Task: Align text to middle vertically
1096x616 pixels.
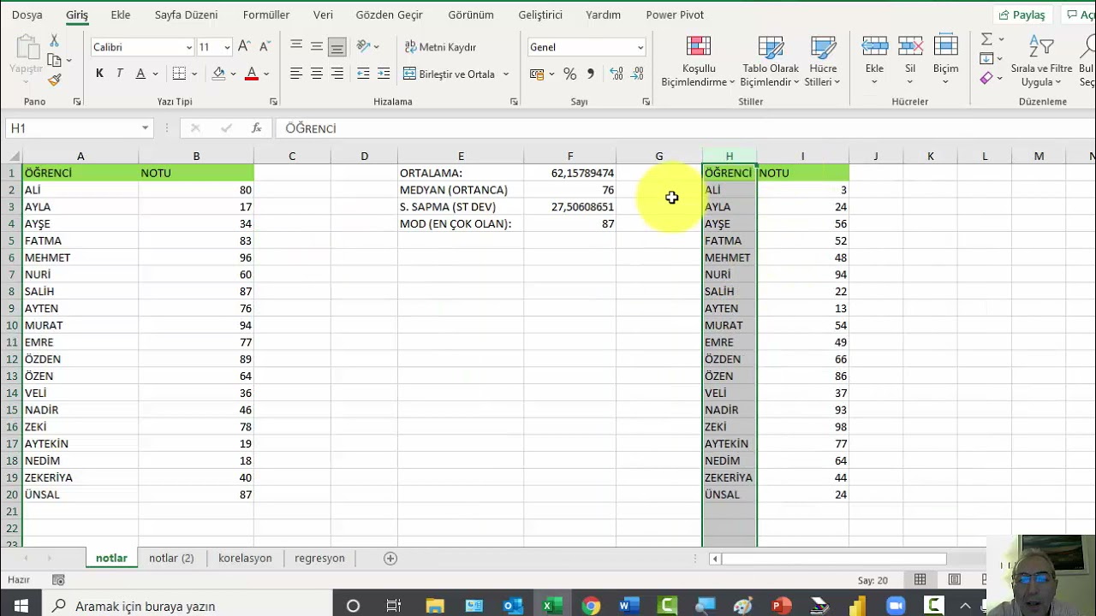Action: point(317,46)
